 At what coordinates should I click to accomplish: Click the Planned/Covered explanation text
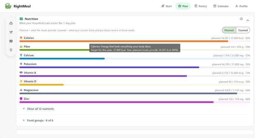77,30
